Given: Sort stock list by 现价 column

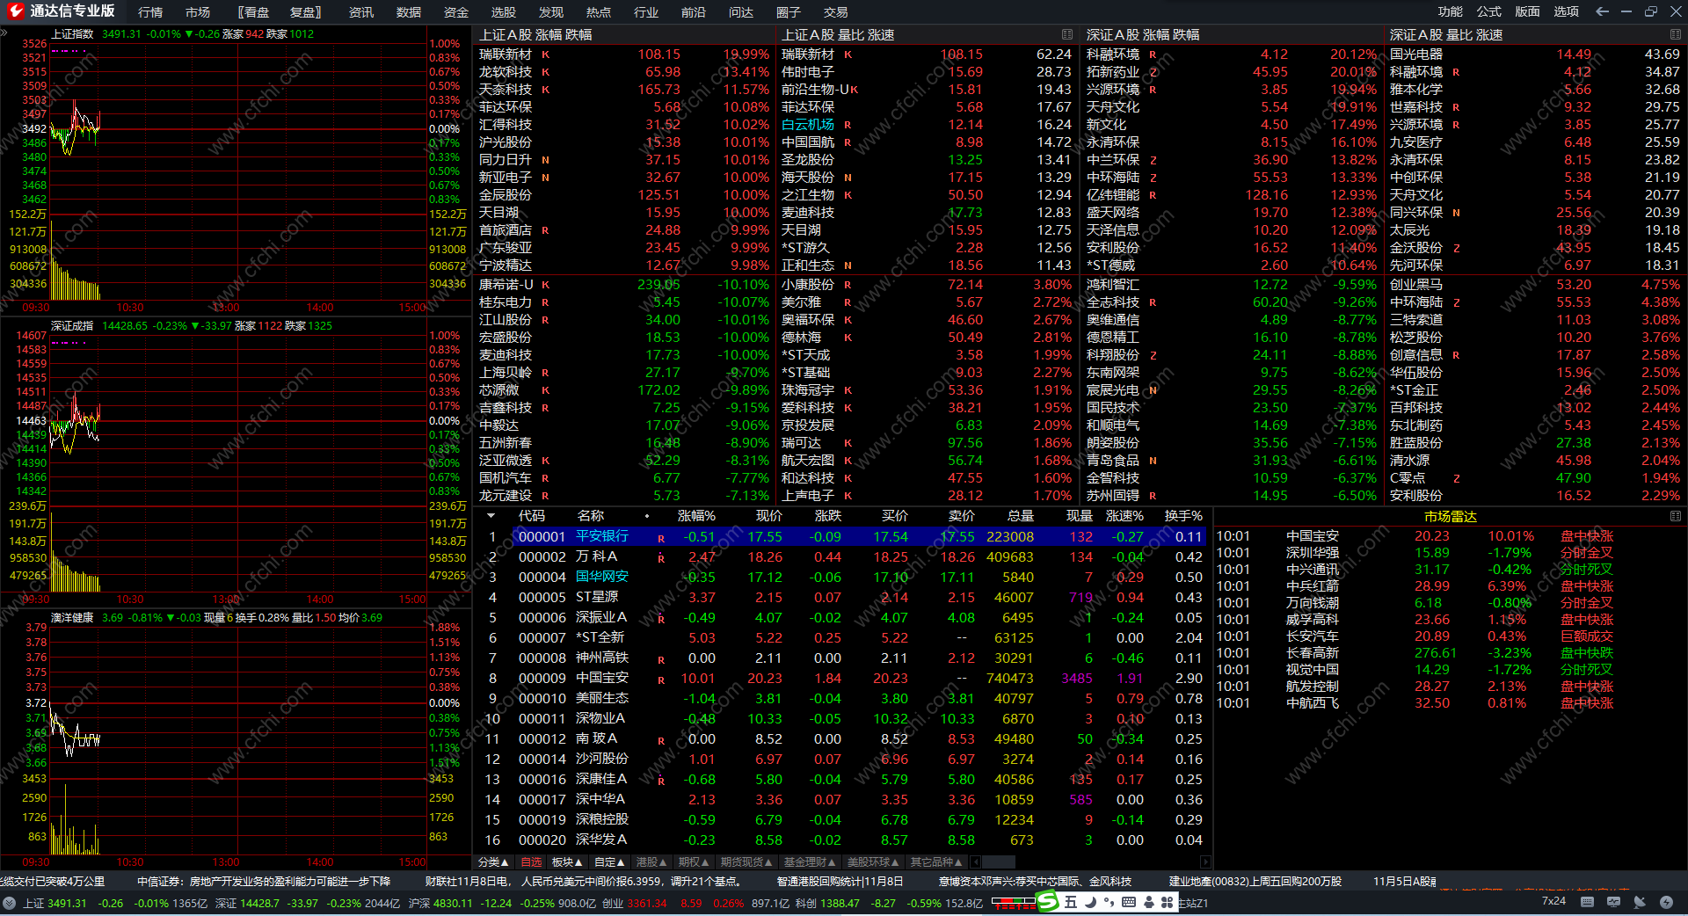Looking at the screenshot, I should point(769,516).
